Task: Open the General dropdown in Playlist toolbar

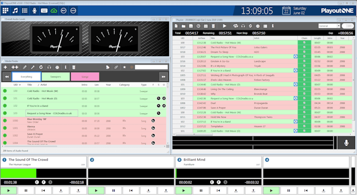Action: [329, 26]
